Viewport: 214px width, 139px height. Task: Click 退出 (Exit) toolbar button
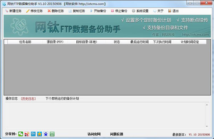173,11
